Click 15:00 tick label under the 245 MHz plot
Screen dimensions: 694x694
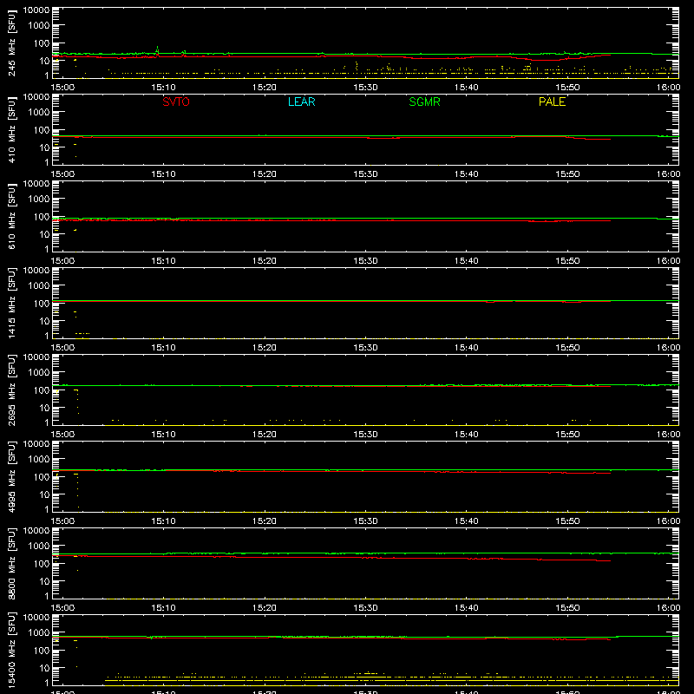tap(62, 88)
